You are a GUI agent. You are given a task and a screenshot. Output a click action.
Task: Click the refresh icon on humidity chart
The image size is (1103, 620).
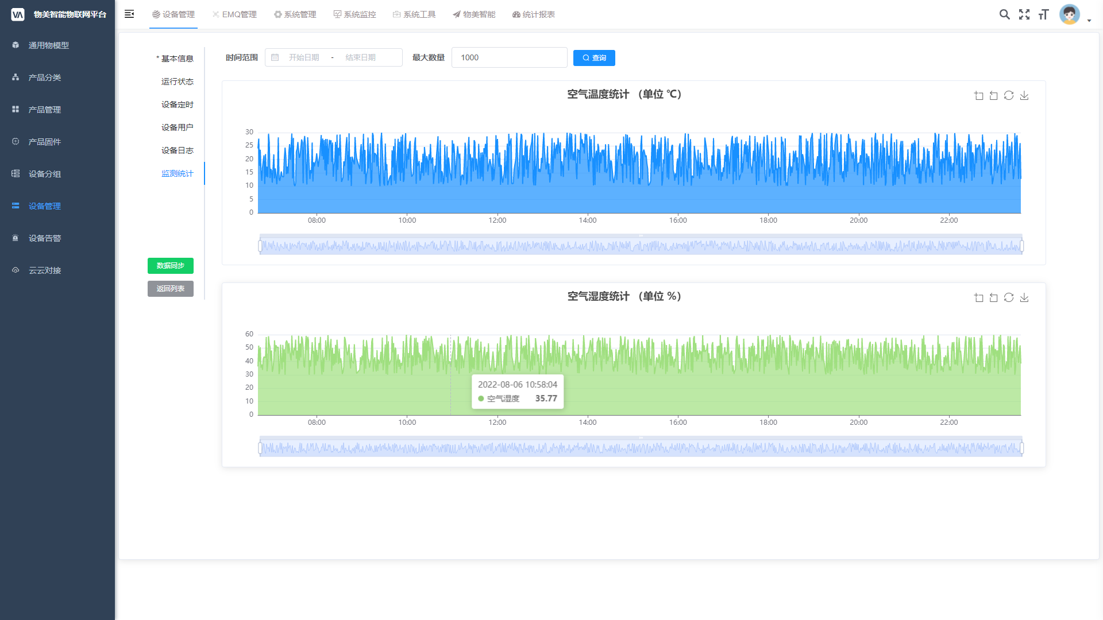(1008, 297)
